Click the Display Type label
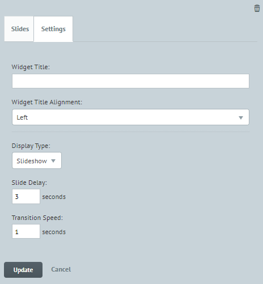Viewport: 263px width, 284px height. [31, 146]
